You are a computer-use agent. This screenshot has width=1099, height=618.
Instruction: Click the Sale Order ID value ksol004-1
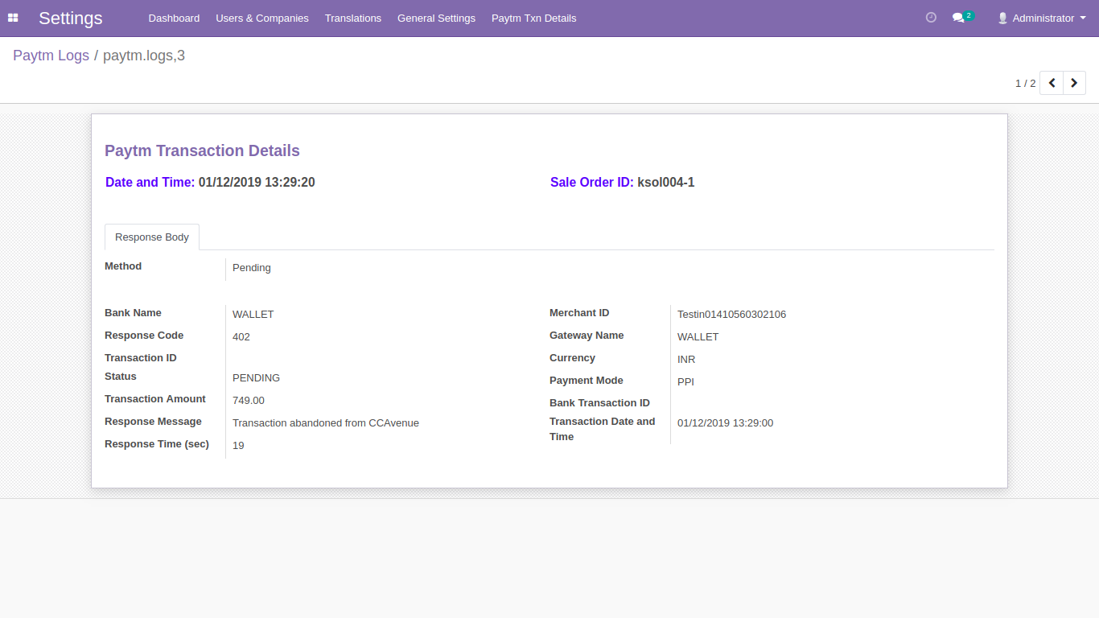[665, 183]
